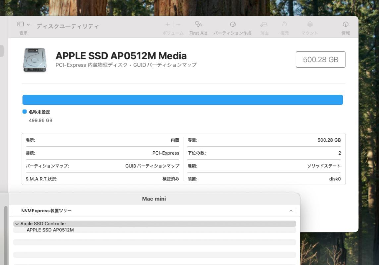379x265 pixels.
Task: Click the S.M.A.R.T.状況 row
Action: [102, 179]
